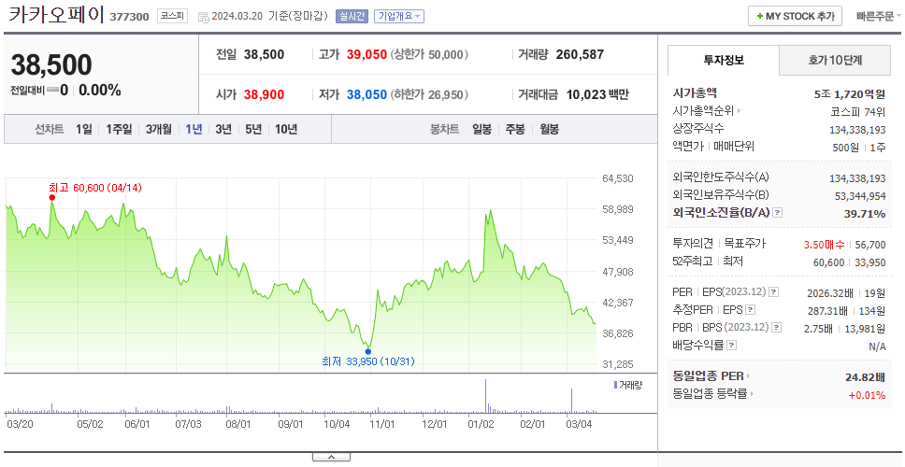Click the PBR value 2.75배
Image resolution: width=905 pixels, height=467 pixels.
(x=818, y=329)
